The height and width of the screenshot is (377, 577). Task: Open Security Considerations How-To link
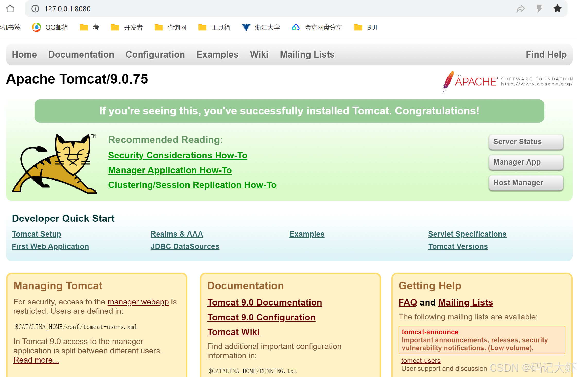coord(178,155)
